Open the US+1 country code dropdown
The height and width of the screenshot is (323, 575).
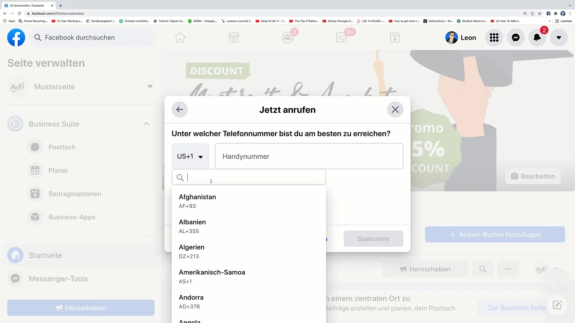tap(190, 156)
